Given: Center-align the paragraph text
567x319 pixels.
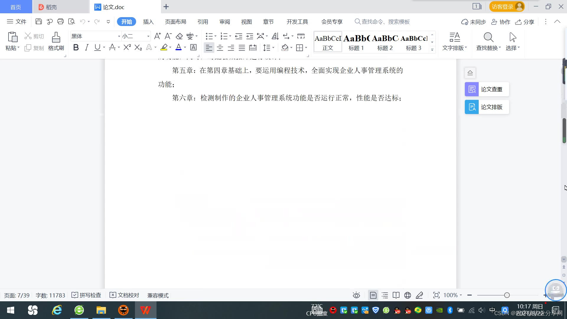Looking at the screenshot, I should 220,48.
